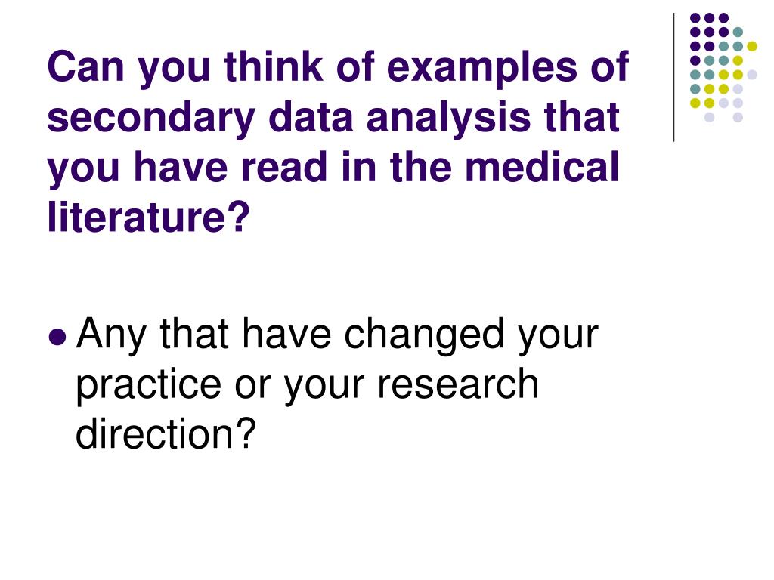The image size is (774, 580).
Task: Click the word 'Can' in the title
Action: pos(86,66)
